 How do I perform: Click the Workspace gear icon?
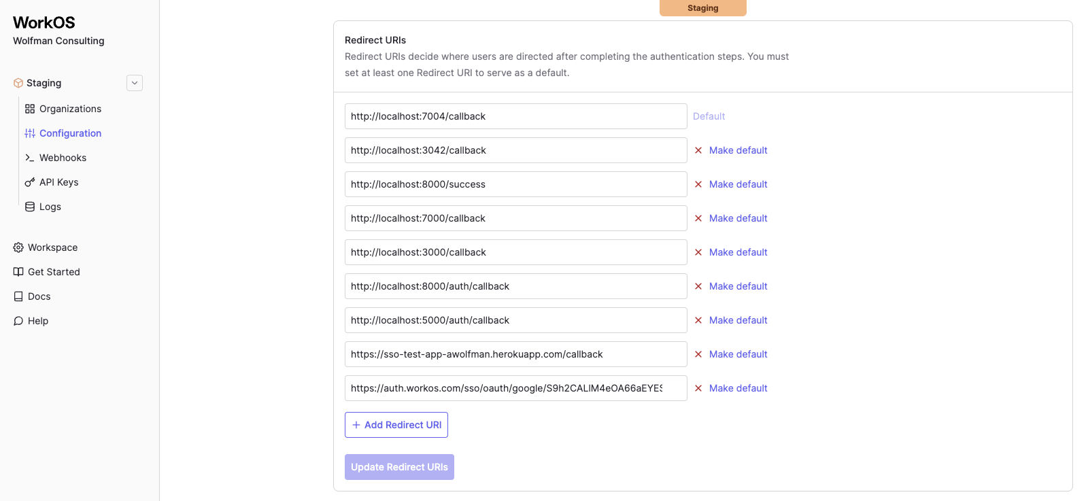pos(18,247)
